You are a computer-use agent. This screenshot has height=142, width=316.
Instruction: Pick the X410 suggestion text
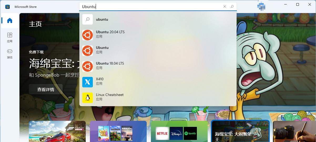pyautogui.click(x=100, y=79)
